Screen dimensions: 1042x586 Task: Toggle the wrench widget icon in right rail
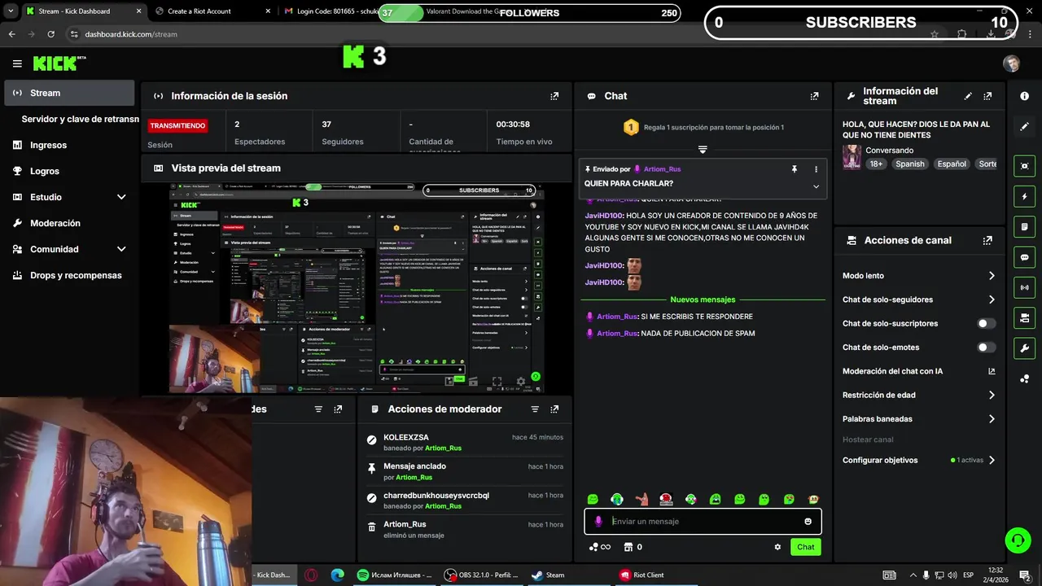point(1024,348)
